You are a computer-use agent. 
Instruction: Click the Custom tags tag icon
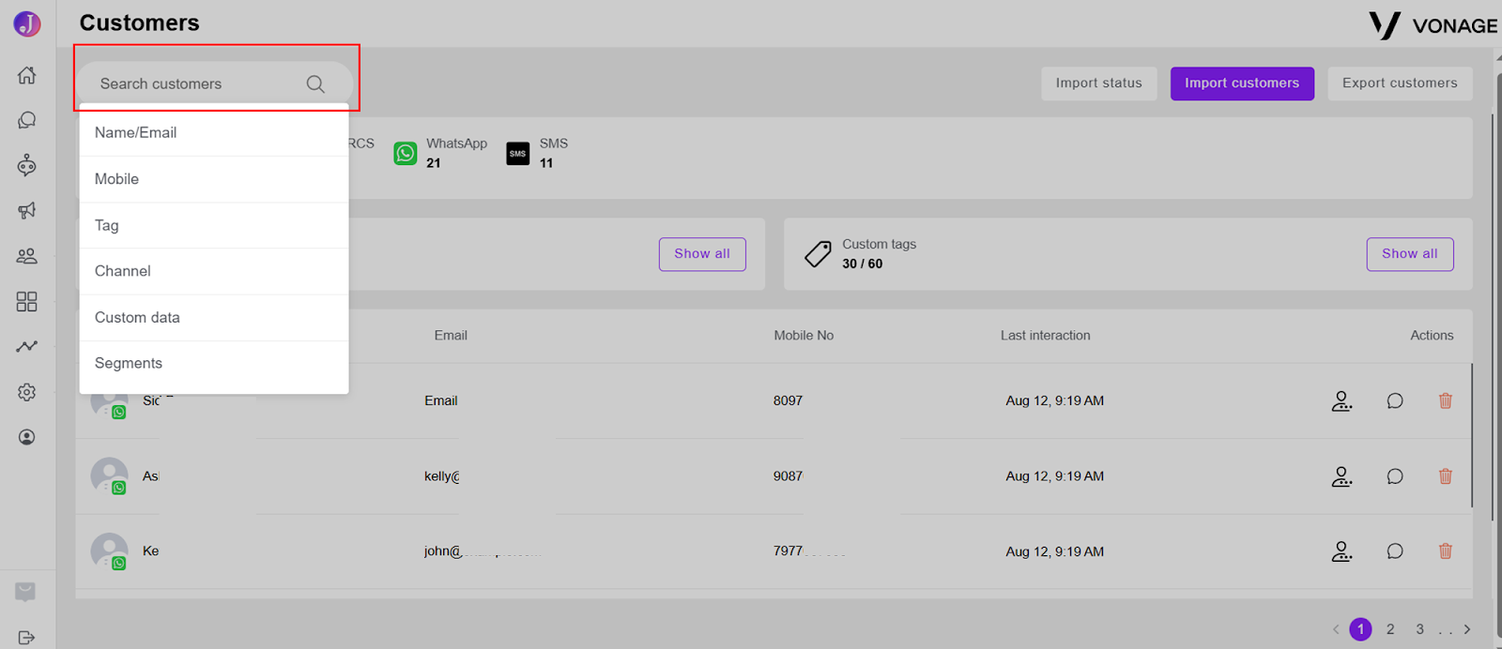818,254
